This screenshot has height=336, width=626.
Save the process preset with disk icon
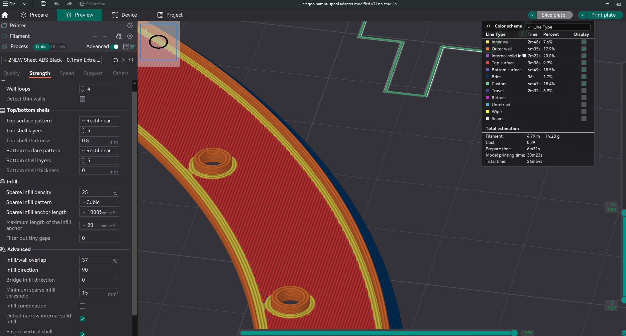coord(115,60)
